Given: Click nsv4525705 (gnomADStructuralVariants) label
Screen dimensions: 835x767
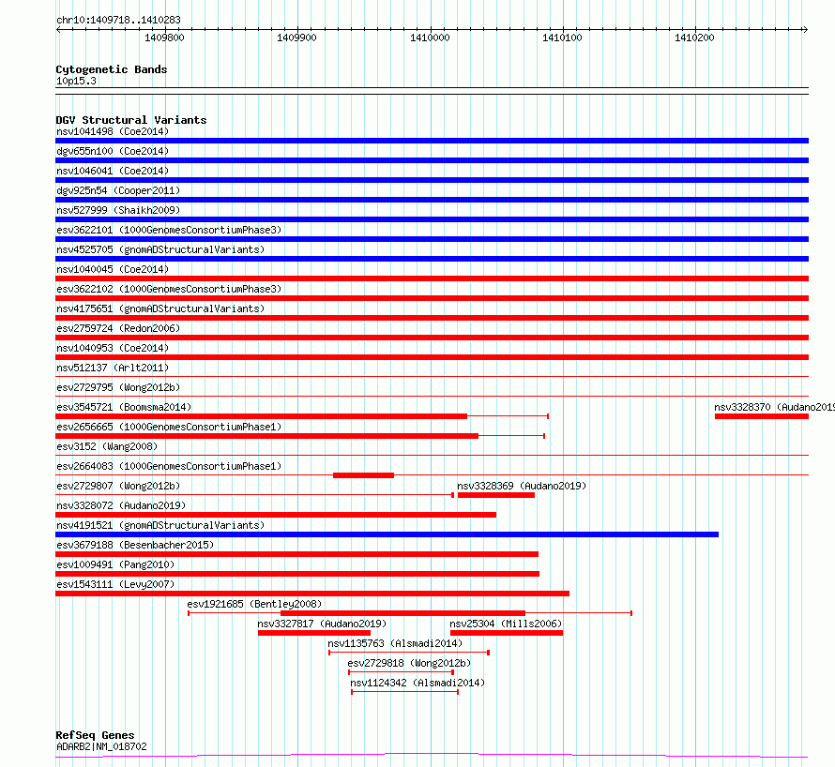Looking at the screenshot, I should pos(160,249).
